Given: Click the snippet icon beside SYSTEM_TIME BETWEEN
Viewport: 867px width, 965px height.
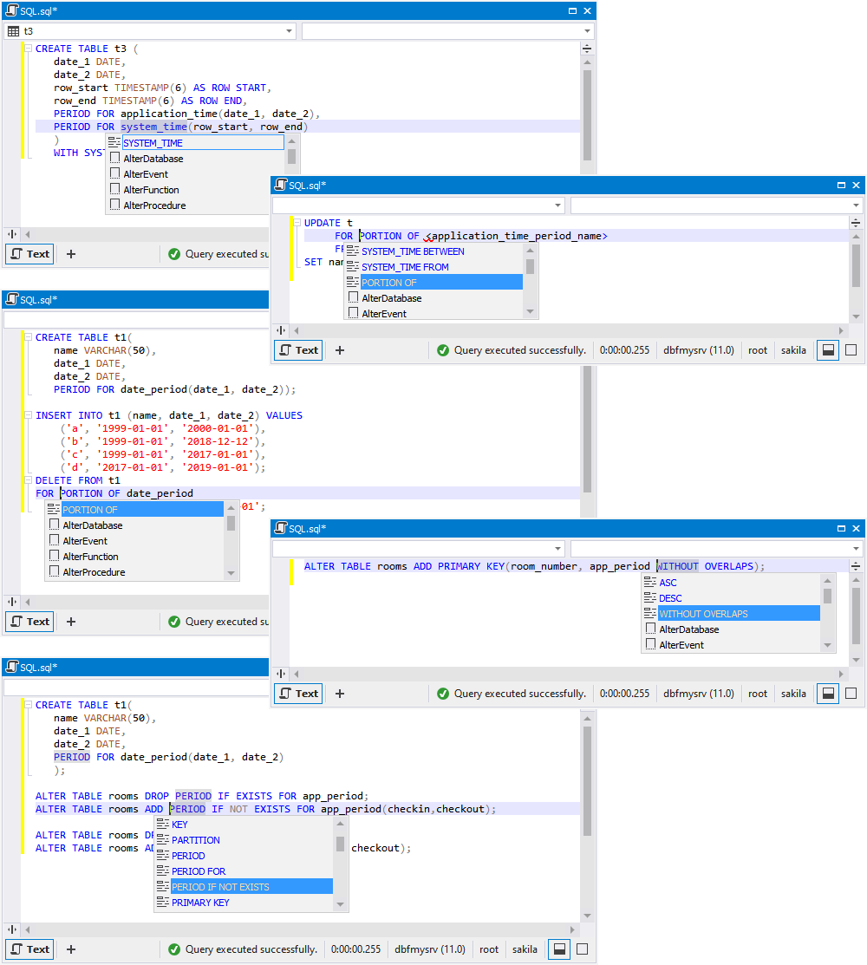Looking at the screenshot, I should (352, 251).
